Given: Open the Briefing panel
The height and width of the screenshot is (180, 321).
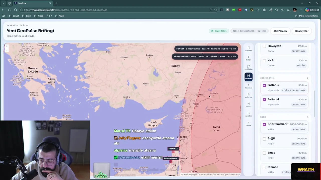Looking at the screenshot, I should pyautogui.click(x=249, y=95).
